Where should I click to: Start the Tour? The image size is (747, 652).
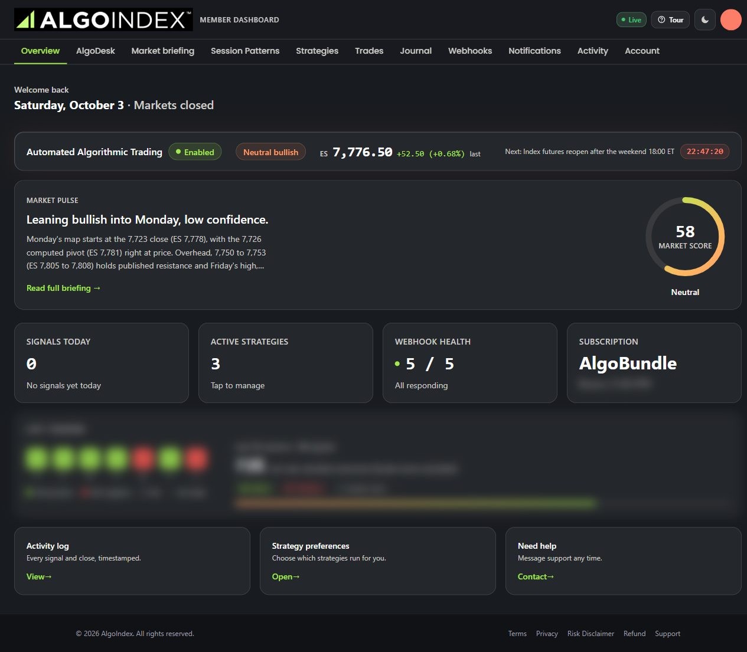coord(670,19)
